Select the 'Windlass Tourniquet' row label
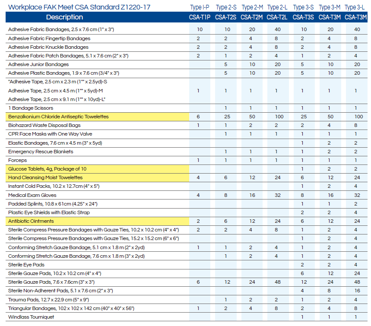This screenshot has height=326, width=371. (x=31, y=317)
